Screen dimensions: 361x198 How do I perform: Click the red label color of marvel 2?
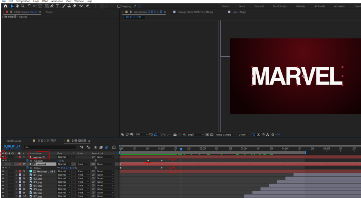[x=20, y=157]
